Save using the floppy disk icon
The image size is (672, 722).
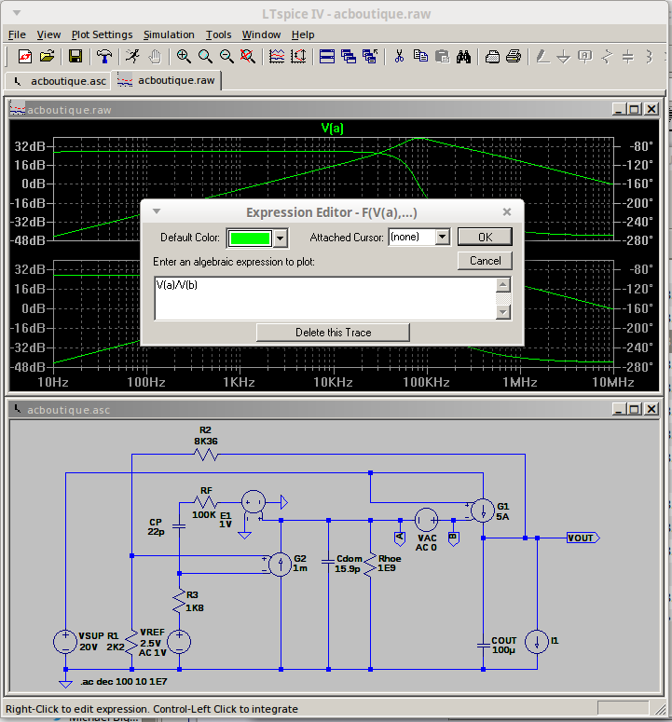[x=75, y=57]
